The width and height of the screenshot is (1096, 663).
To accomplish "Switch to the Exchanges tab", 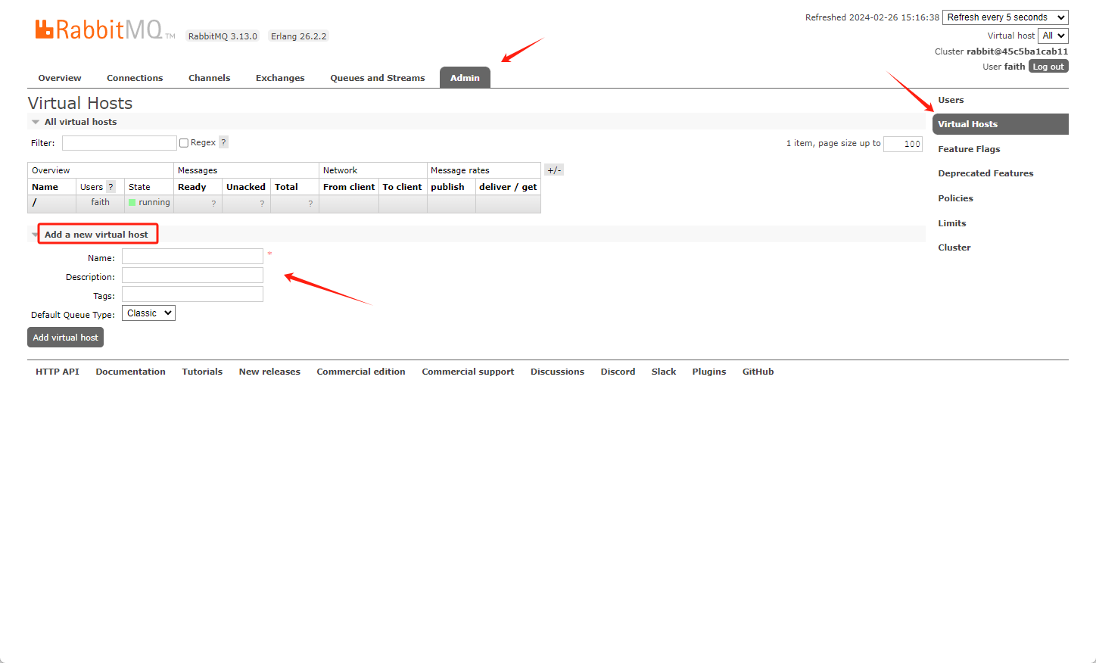I will click(280, 78).
